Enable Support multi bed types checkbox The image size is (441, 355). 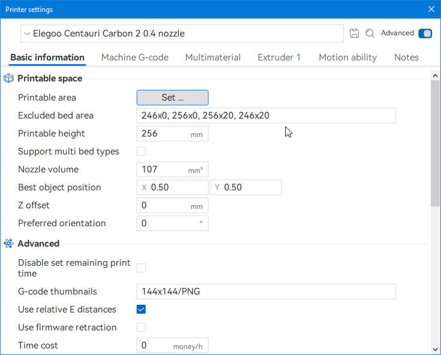(x=141, y=151)
